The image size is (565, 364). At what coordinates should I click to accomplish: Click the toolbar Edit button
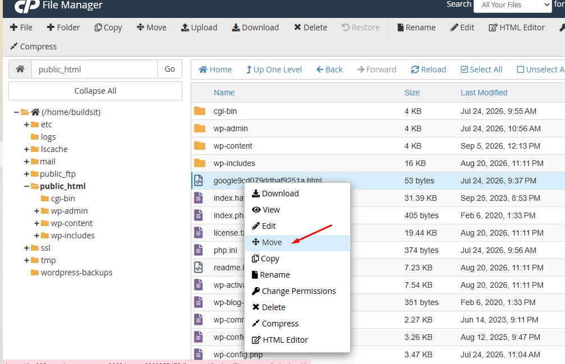pyautogui.click(x=462, y=27)
